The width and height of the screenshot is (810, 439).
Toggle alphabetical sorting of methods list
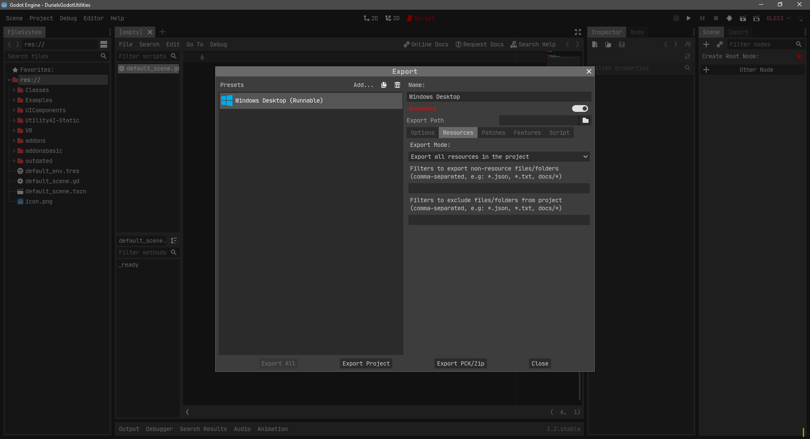pyautogui.click(x=173, y=241)
